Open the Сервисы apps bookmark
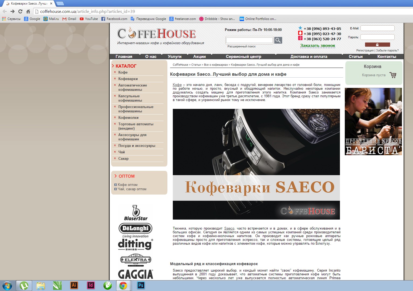413x291 pixels. (x=11, y=19)
